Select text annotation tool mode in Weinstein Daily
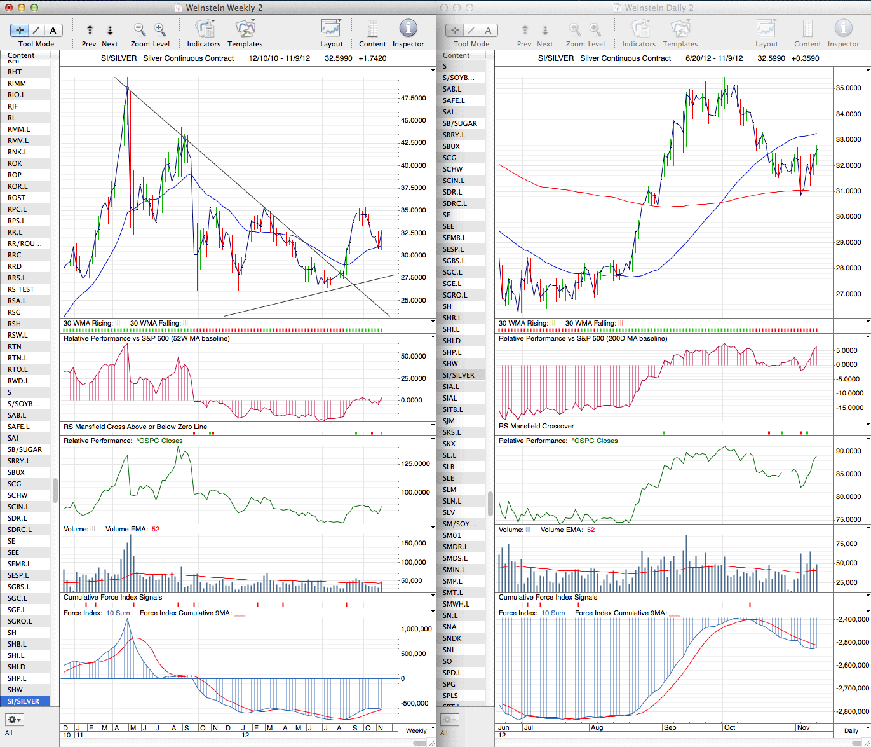871x747 pixels. pyautogui.click(x=489, y=30)
